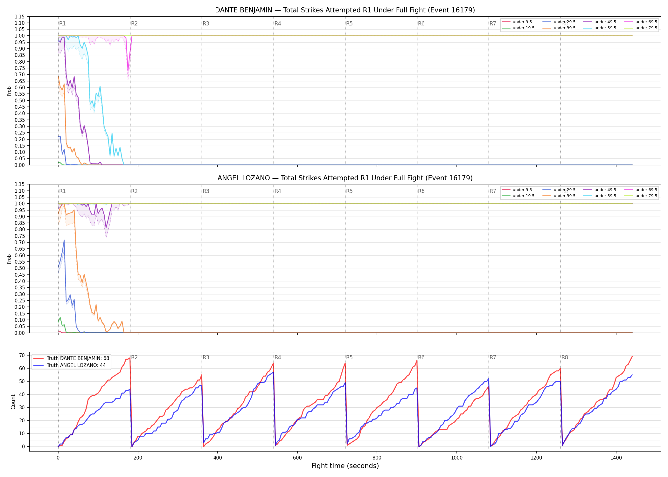The height and width of the screenshot is (477, 668).
Task: Select 'under 39.5' legend entry in Angel Lozano chart
Action: (559, 196)
